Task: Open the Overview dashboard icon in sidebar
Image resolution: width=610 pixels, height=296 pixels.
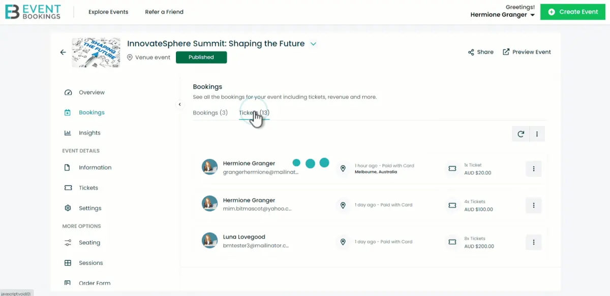Action: 68,92
